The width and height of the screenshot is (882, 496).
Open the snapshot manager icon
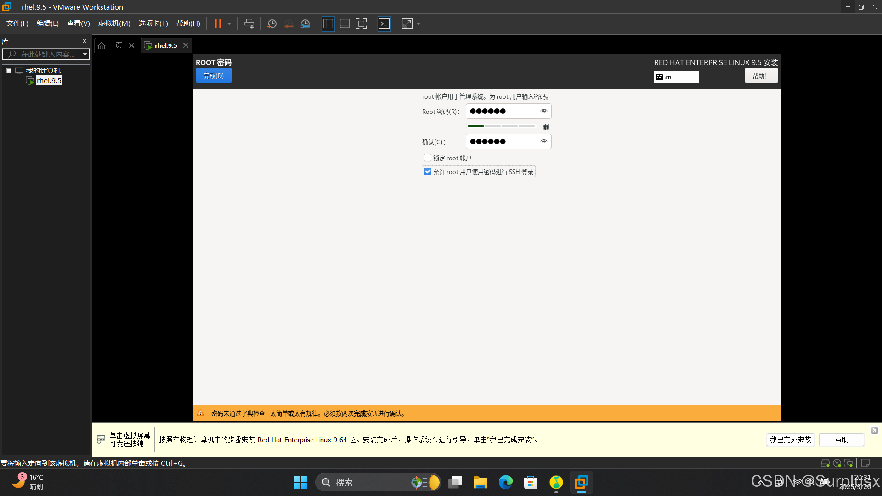(x=305, y=24)
